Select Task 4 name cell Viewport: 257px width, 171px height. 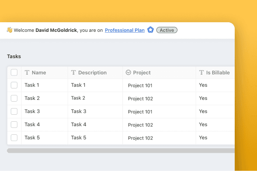45,124
